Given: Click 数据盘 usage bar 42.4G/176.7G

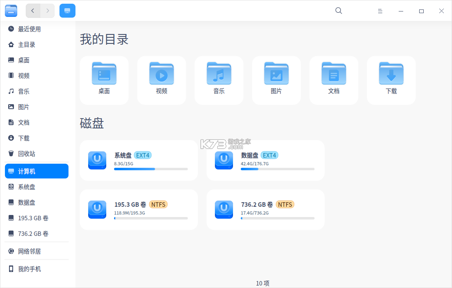Looking at the screenshot, I should tap(278, 169).
